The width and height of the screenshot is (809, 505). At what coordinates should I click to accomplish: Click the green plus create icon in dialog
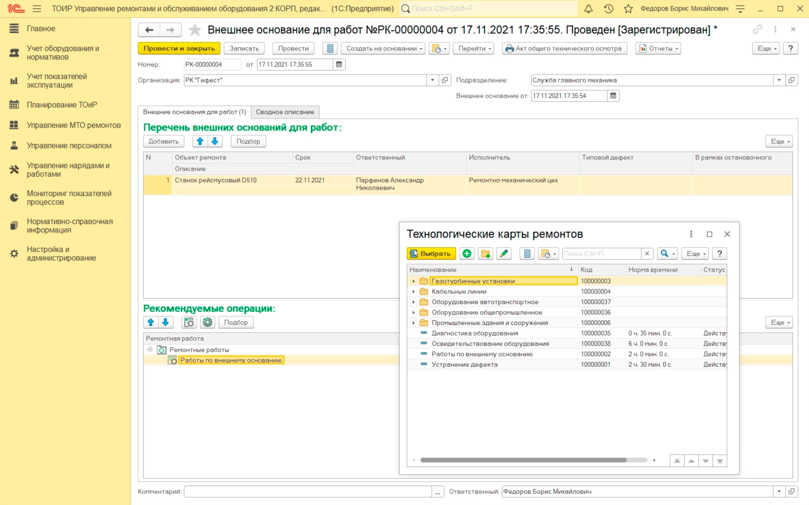point(467,254)
